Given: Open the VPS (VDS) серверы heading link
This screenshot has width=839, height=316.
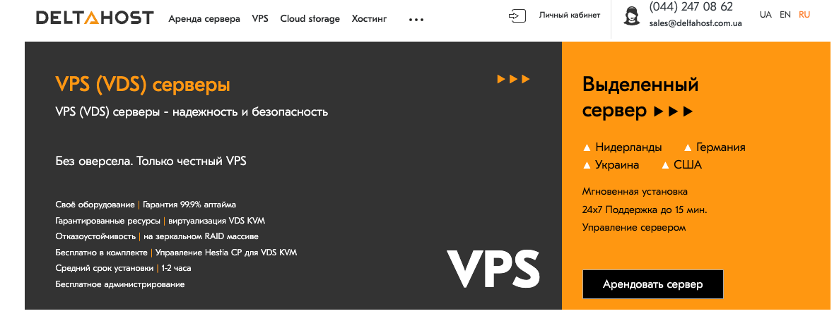Looking at the screenshot, I should coord(143,85).
